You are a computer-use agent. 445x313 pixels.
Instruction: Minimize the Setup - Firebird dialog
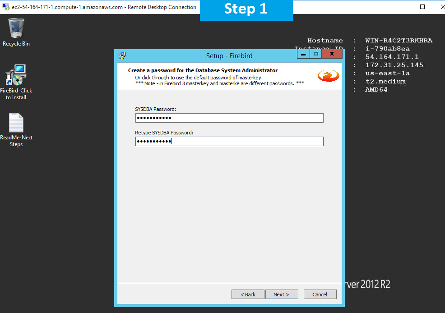pyautogui.click(x=303, y=54)
